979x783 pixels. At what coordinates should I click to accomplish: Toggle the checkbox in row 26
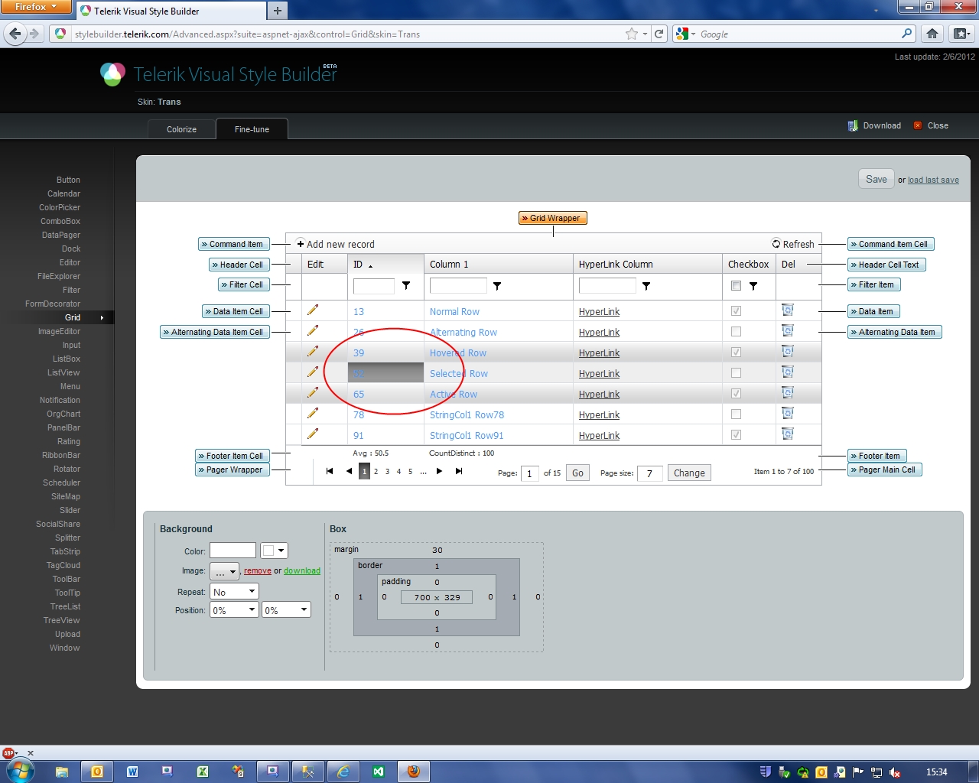736,332
